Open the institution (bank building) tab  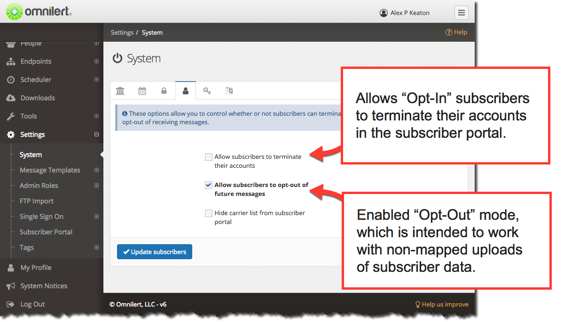click(x=120, y=91)
